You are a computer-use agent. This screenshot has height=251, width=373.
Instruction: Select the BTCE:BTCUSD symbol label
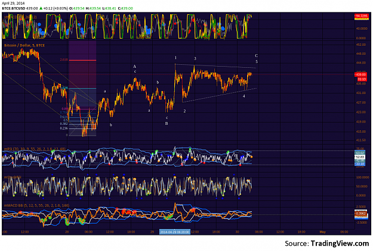(x=13, y=8)
